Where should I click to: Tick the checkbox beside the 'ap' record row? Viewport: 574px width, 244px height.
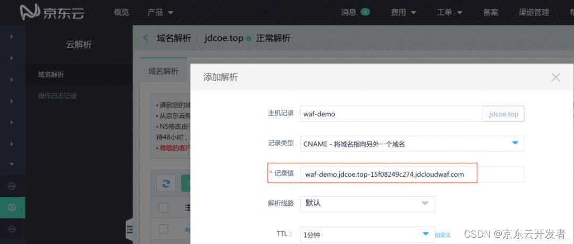[x=163, y=229]
